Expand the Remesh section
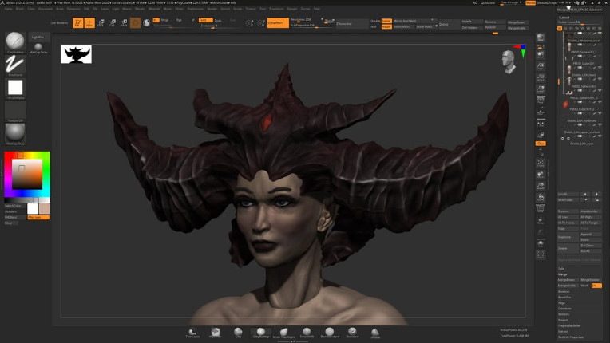The height and width of the screenshot is (343, 610). click(564, 314)
